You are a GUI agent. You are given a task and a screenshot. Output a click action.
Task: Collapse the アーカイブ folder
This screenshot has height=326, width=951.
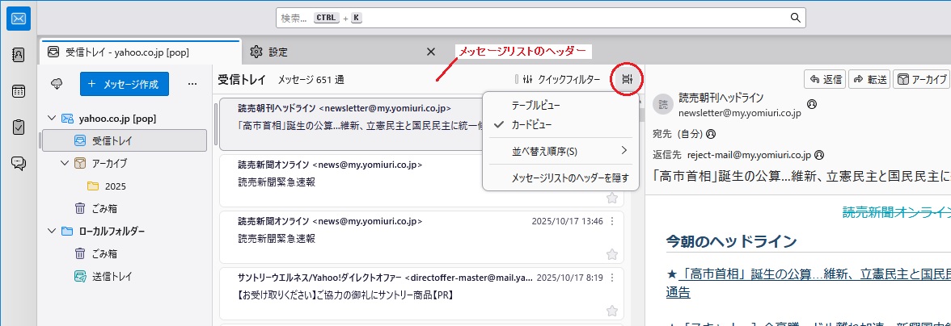[x=66, y=163]
